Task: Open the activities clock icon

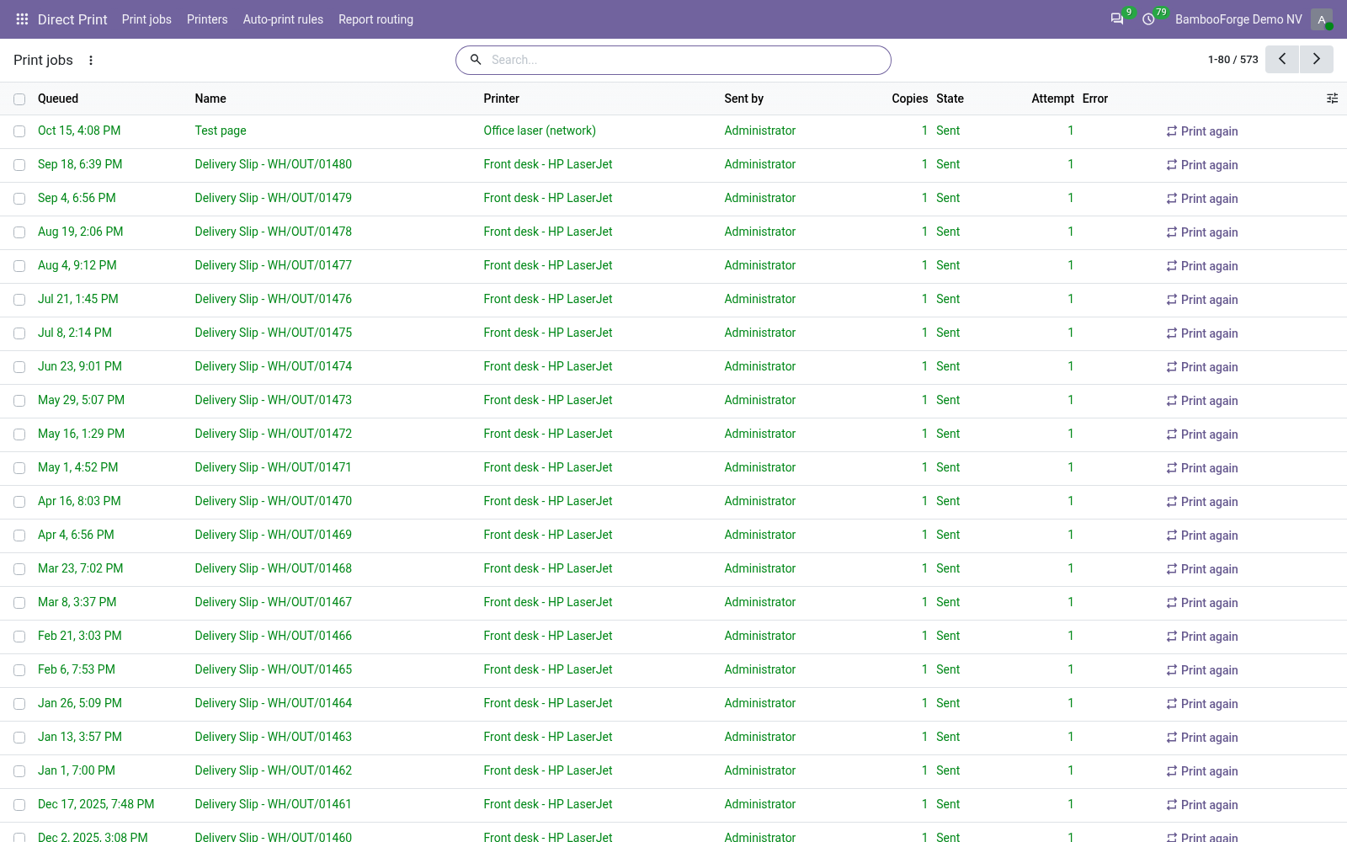Action: (1148, 19)
